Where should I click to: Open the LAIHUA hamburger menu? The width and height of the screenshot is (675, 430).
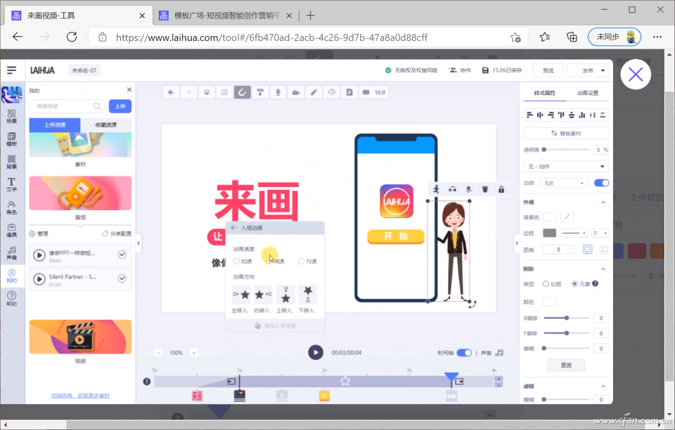[x=12, y=70]
